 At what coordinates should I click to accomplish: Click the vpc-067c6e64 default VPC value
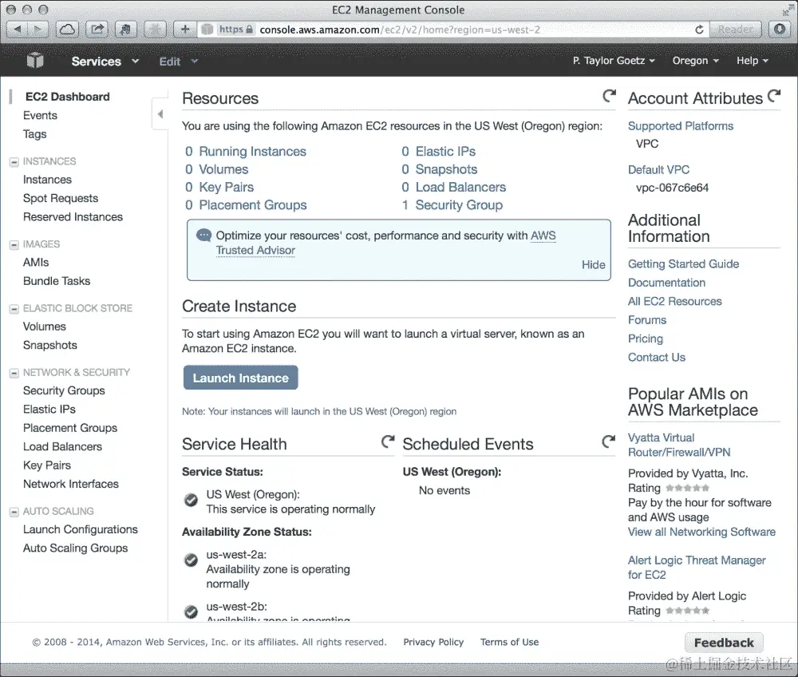(672, 188)
